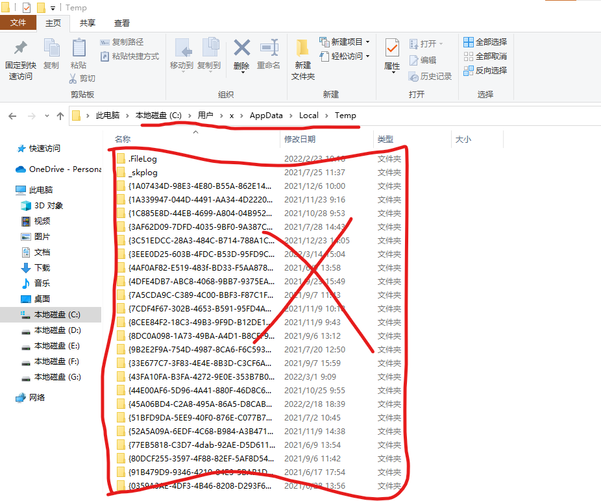Click title bar properties checkmark icon
The width and height of the screenshot is (601, 501).
[x=27, y=8]
